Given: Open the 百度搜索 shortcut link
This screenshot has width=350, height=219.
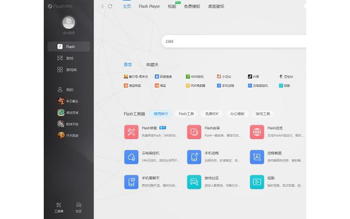Looking at the screenshot, I should coord(164,77).
